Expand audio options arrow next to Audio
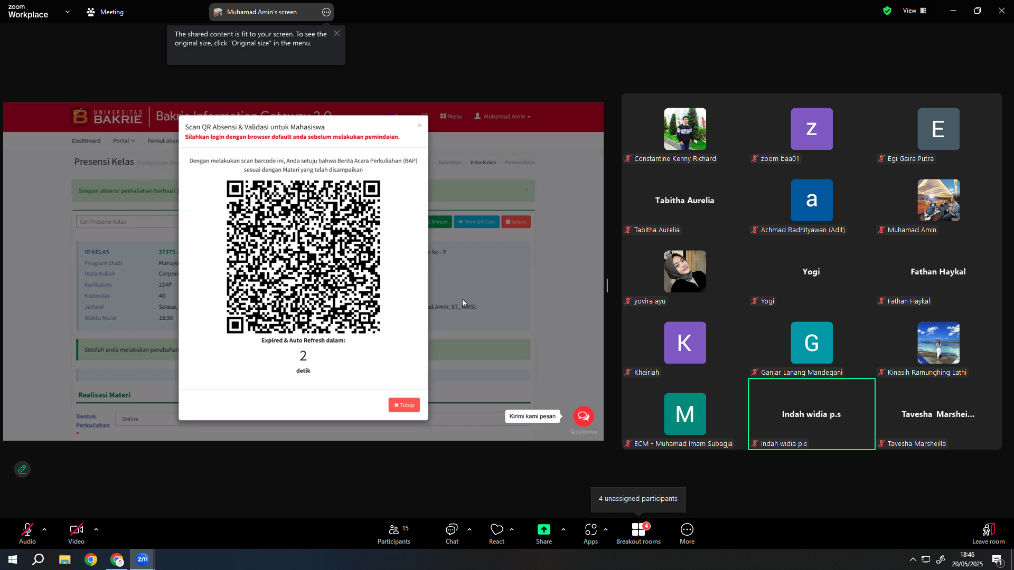The width and height of the screenshot is (1014, 570). (x=44, y=529)
